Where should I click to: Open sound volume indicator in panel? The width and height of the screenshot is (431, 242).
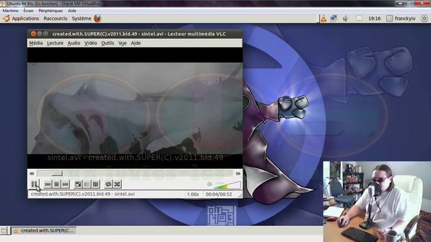click(345, 18)
